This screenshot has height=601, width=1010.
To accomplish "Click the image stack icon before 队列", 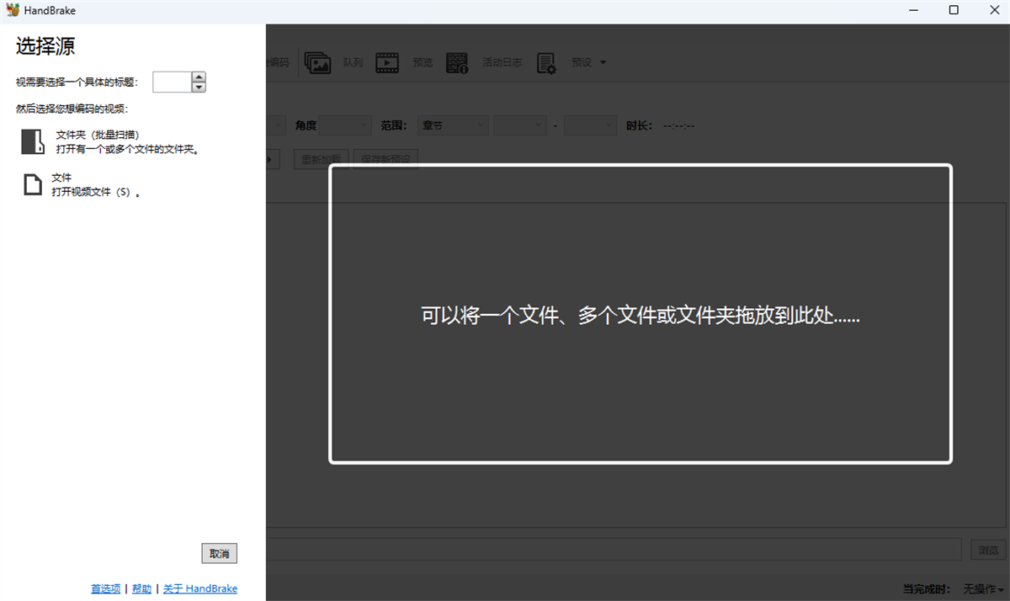I will (317, 61).
